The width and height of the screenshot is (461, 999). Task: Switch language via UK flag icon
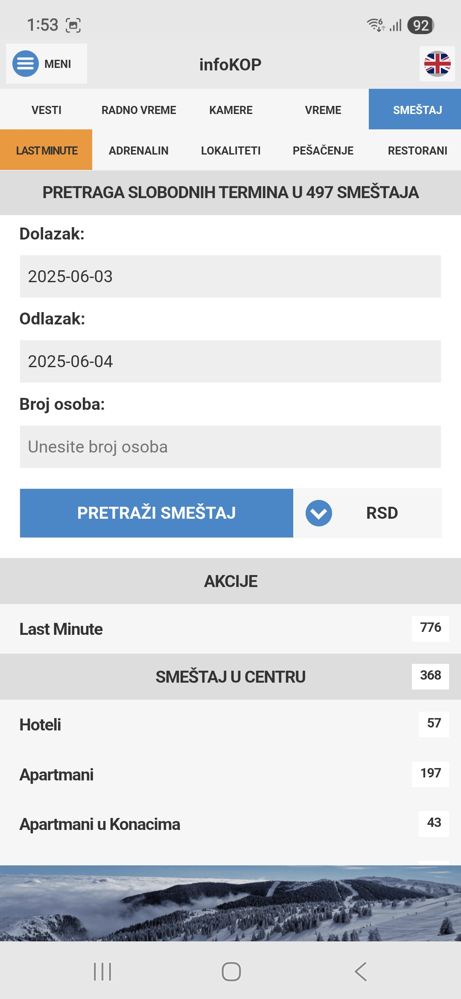click(437, 64)
